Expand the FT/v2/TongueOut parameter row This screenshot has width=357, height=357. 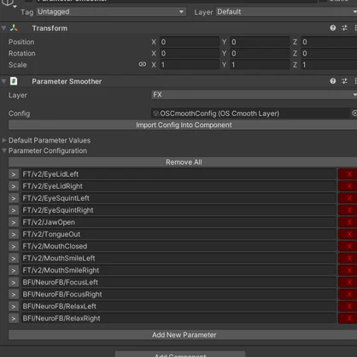(14, 234)
